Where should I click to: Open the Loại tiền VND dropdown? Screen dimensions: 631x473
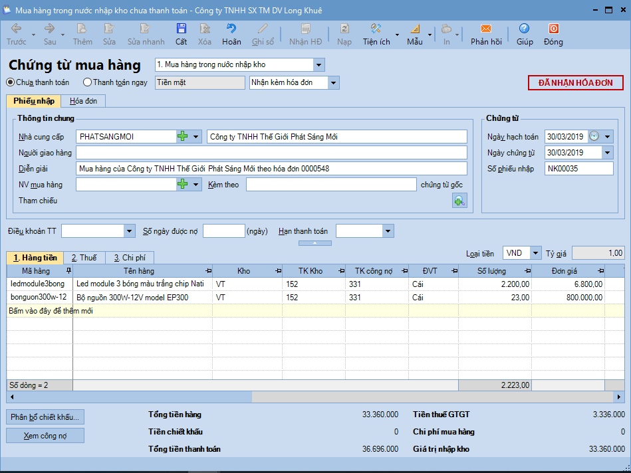click(x=535, y=253)
